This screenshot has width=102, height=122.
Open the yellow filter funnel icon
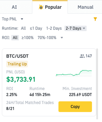coord(95,19)
